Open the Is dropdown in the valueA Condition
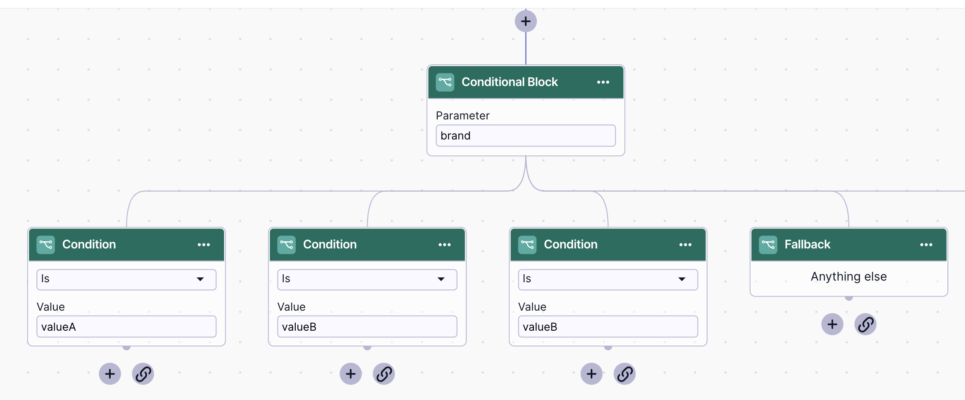The height and width of the screenshot is (400, 965). tap(126, 279)
